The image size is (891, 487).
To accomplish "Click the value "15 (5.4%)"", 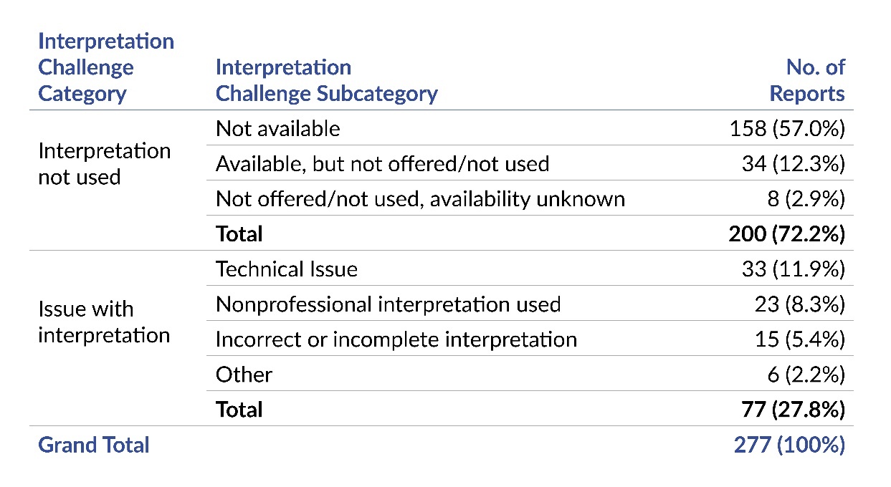I will click(798, 339).
